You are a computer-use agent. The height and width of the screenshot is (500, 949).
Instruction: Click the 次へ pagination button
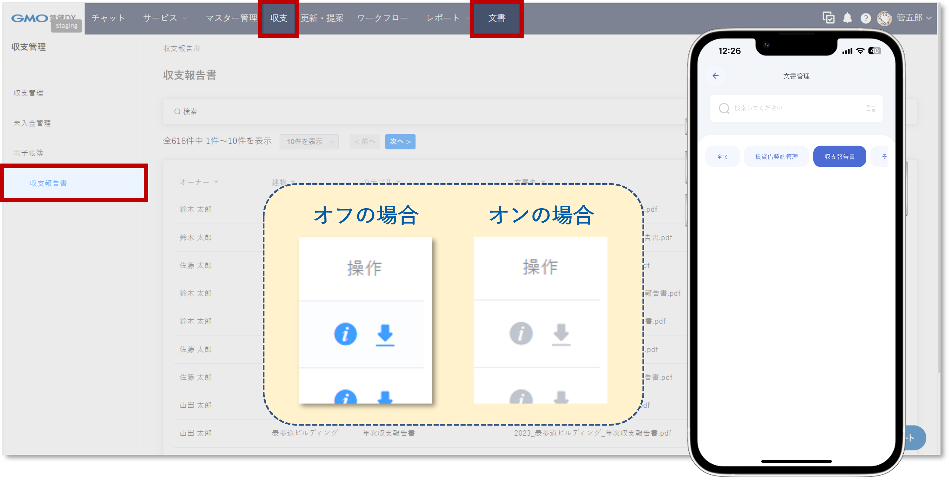tap(400, 141)
